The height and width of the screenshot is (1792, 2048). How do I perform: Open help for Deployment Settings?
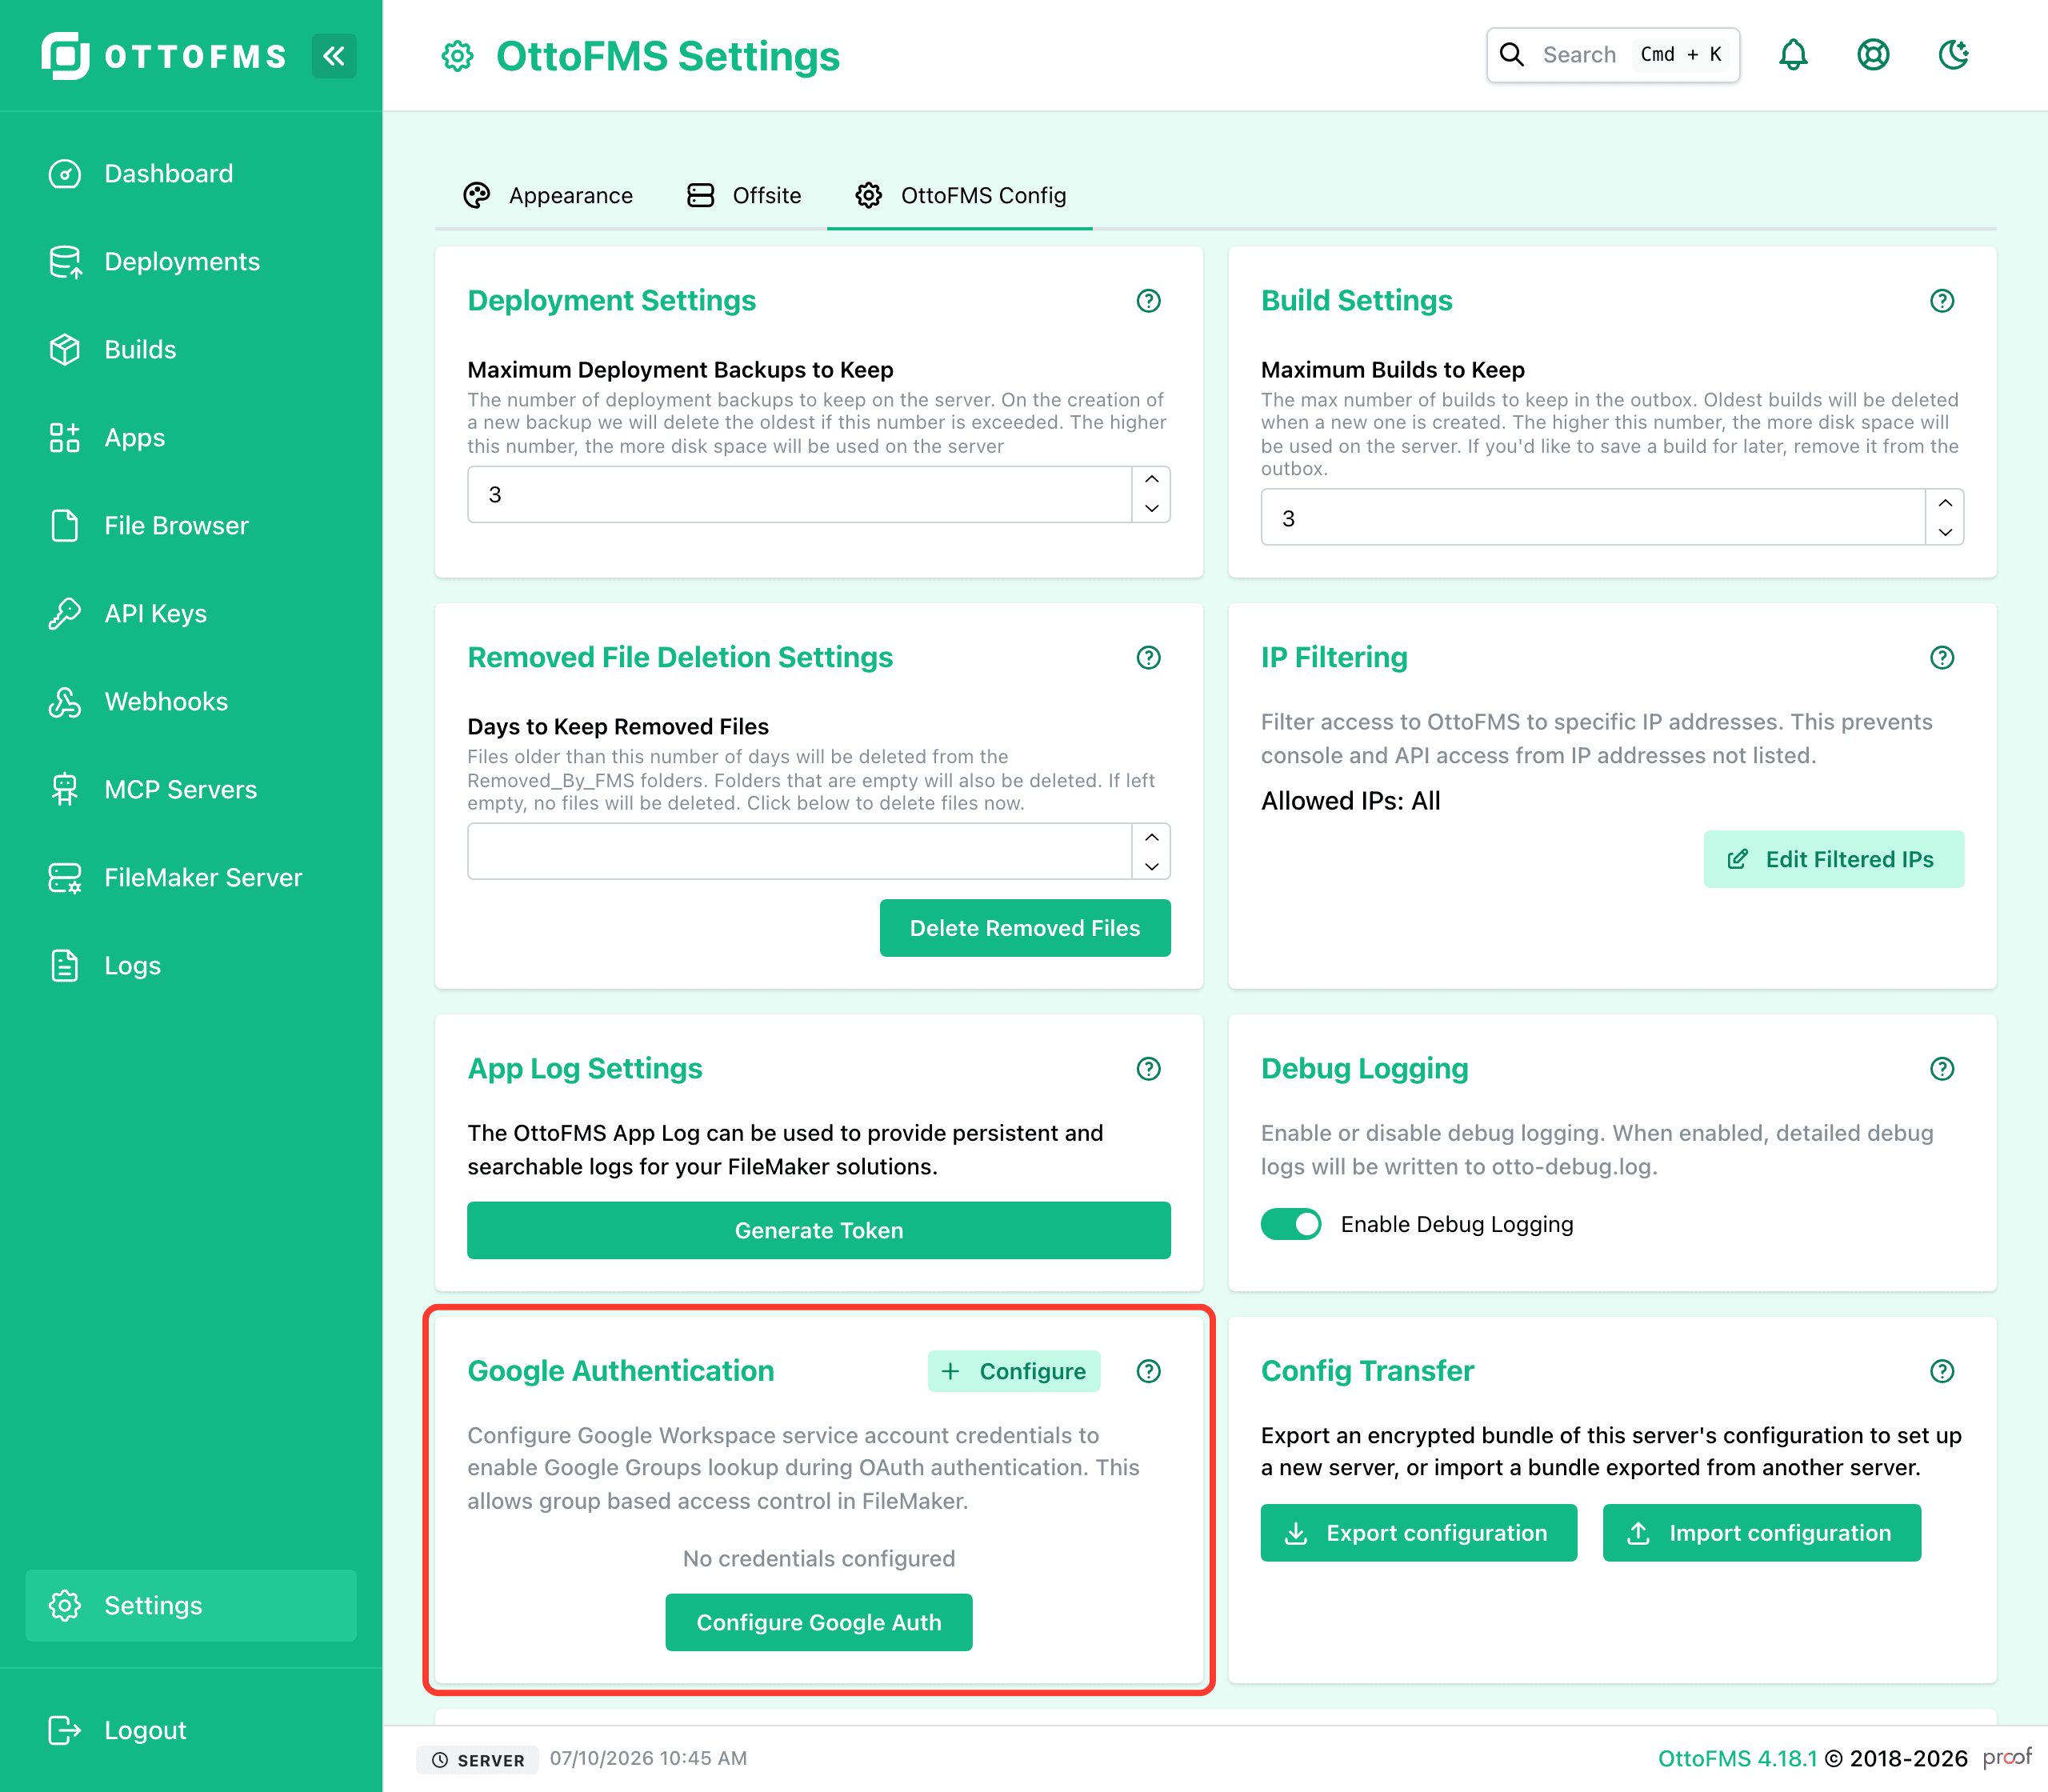tap(1149, 301)
